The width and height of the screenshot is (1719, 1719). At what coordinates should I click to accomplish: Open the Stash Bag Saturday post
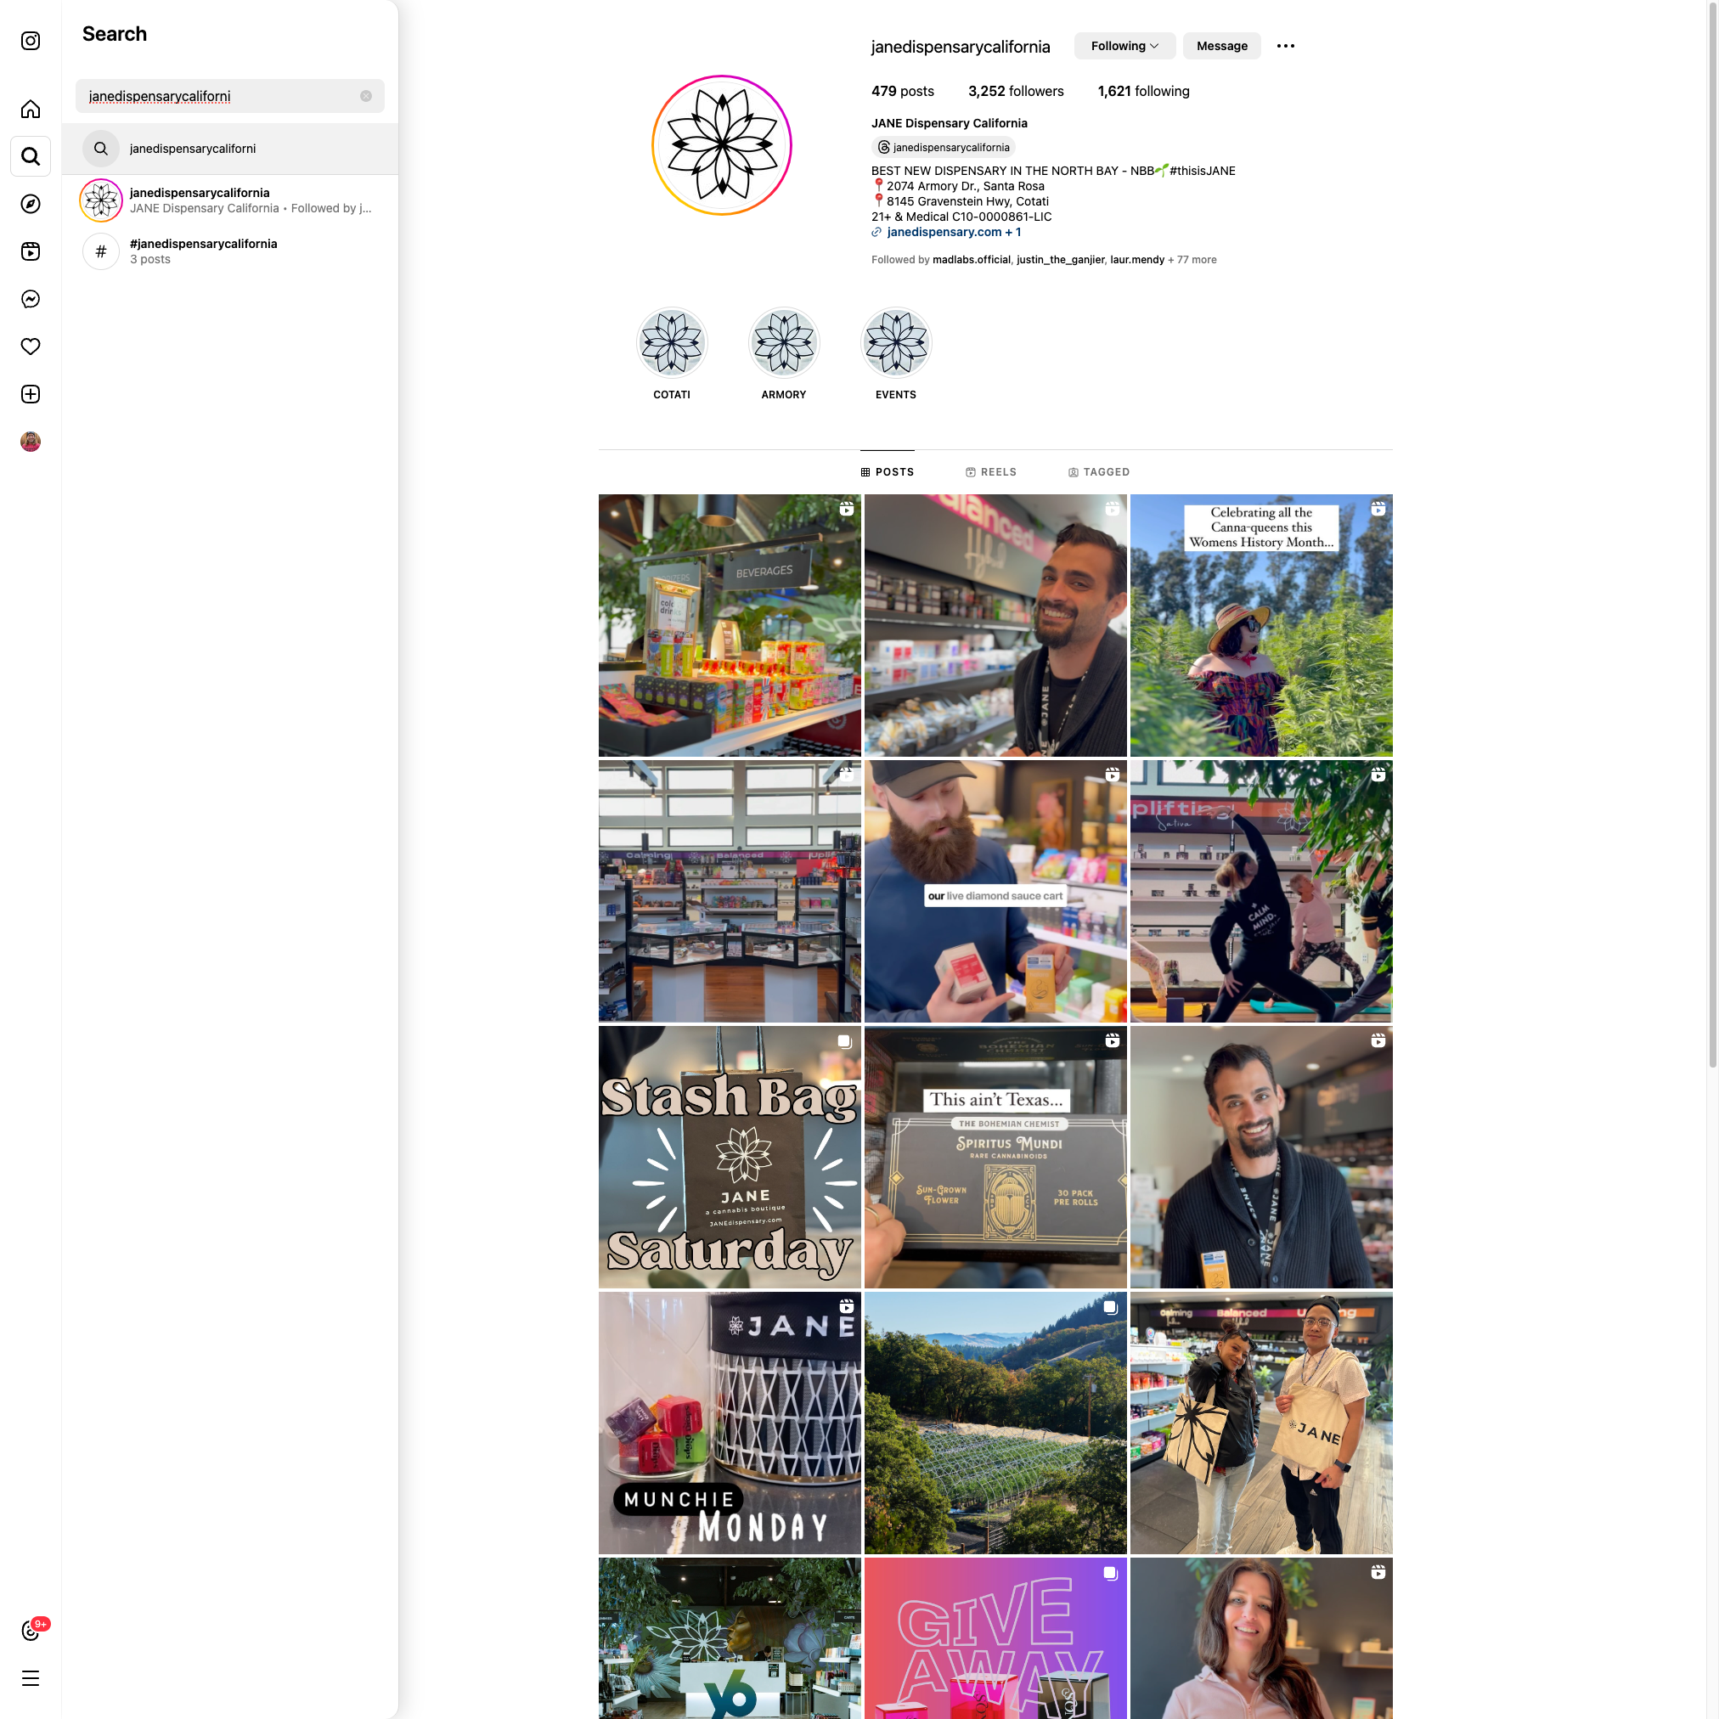click(730, 1157)
